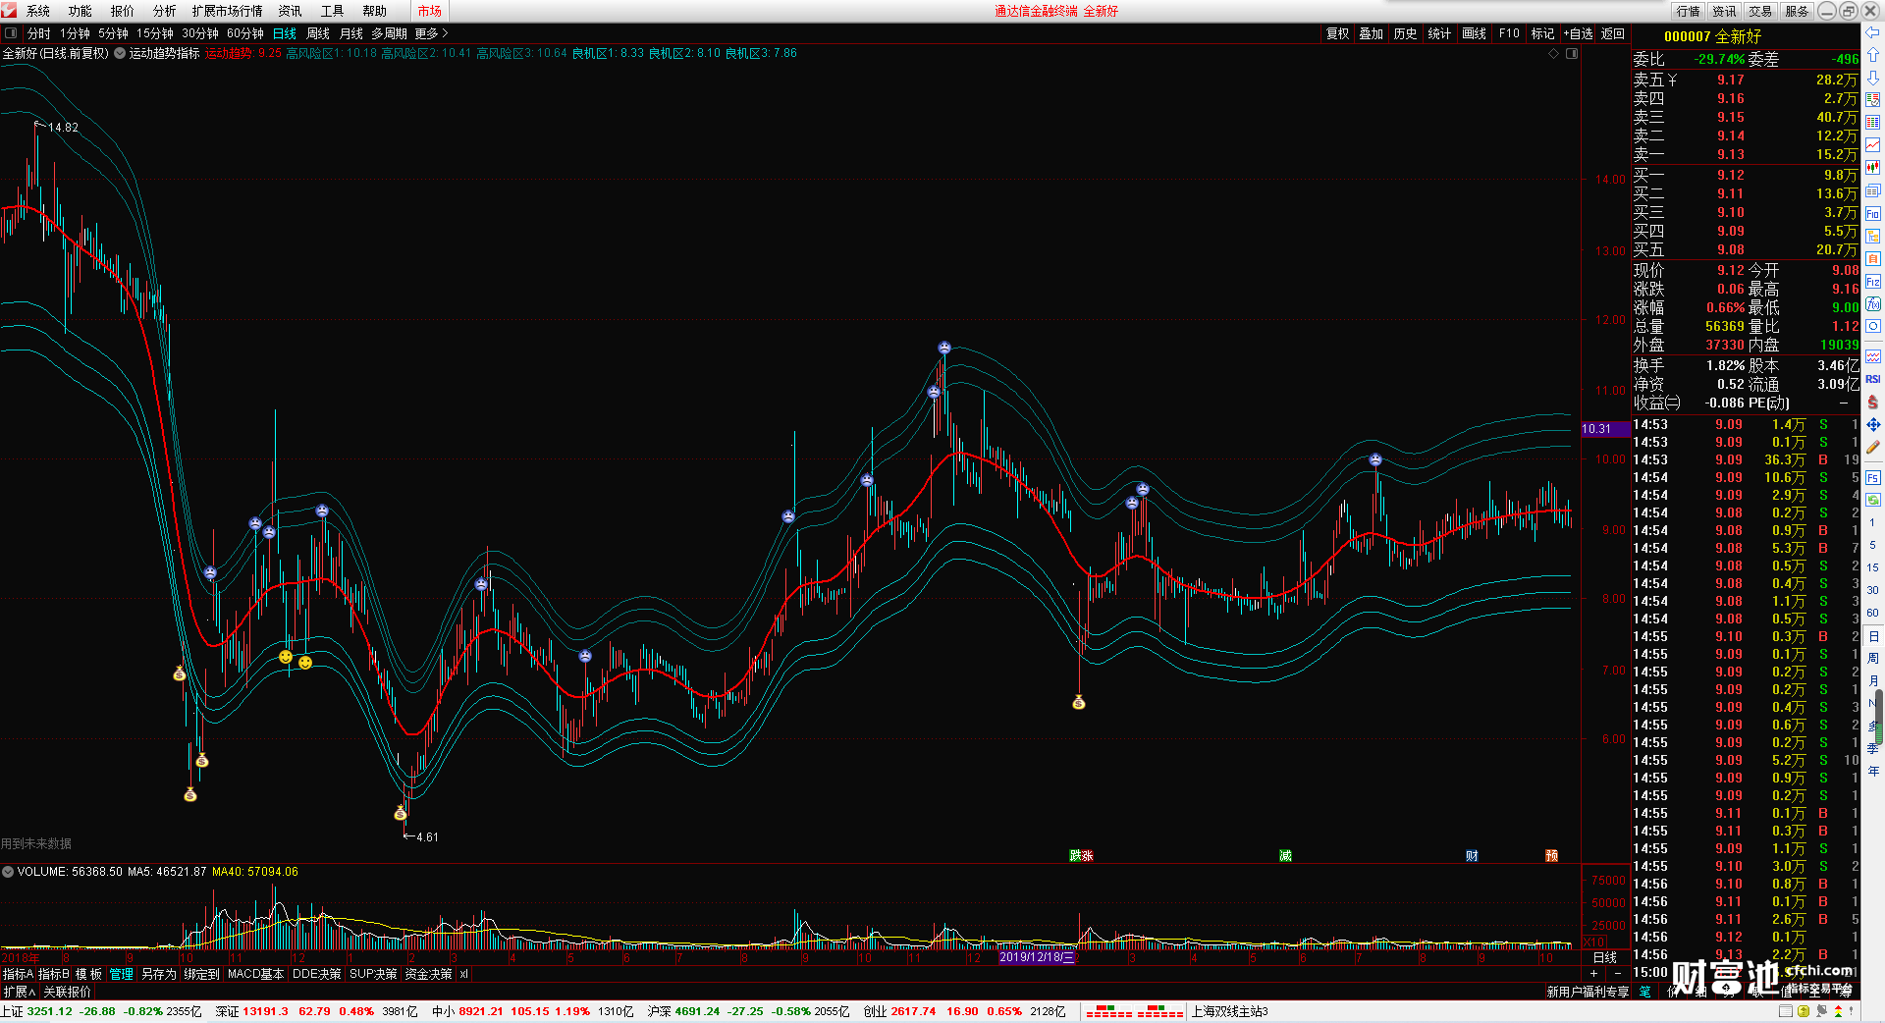Image resolution: width=1885 pixels, height=1023 pixels.
Task: Select the pencil drawing tool icon
Action: pos(1873,448)
